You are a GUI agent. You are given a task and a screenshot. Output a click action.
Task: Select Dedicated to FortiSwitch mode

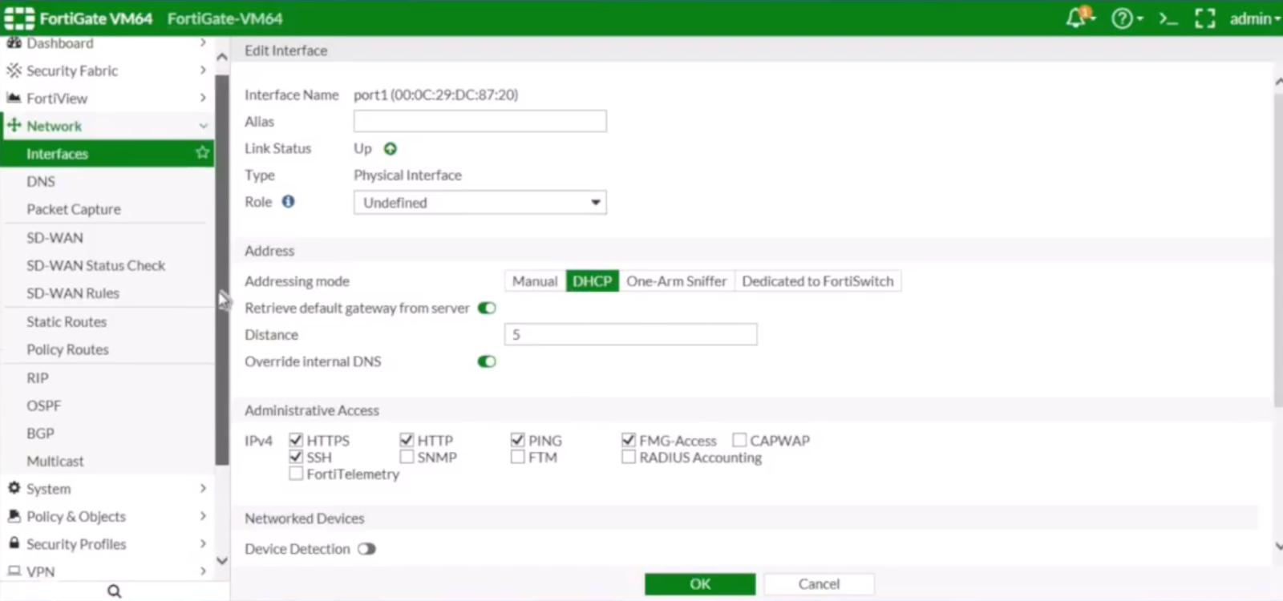(818, 281)
